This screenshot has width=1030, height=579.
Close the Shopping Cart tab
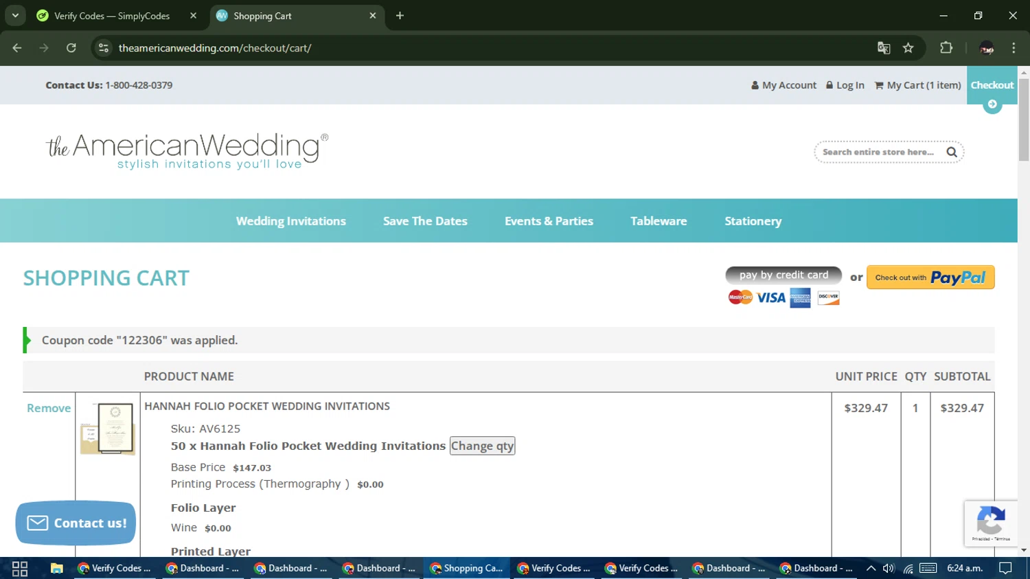point(373,16)
